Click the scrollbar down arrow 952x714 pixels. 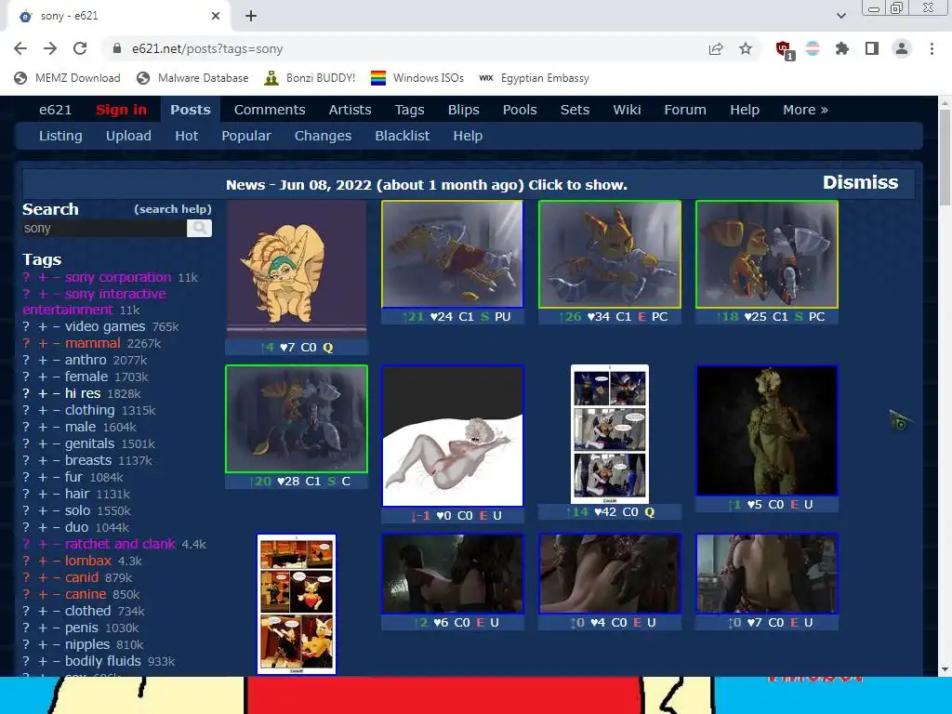[945, 669]
